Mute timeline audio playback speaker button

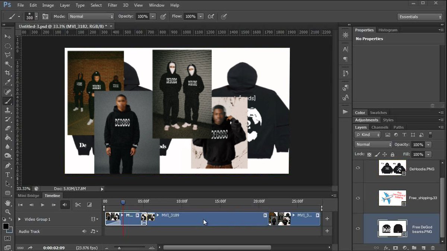pyautogui.click(x=65, y=205)
